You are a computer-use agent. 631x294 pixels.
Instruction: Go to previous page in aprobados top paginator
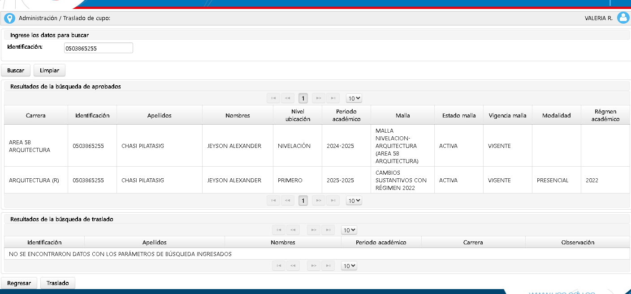[x=288, y=98]
